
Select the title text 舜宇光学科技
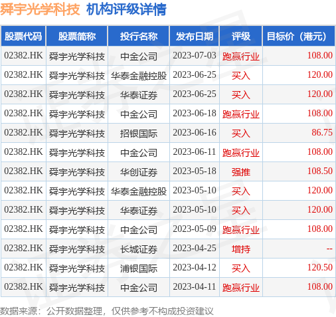[40, 10]
